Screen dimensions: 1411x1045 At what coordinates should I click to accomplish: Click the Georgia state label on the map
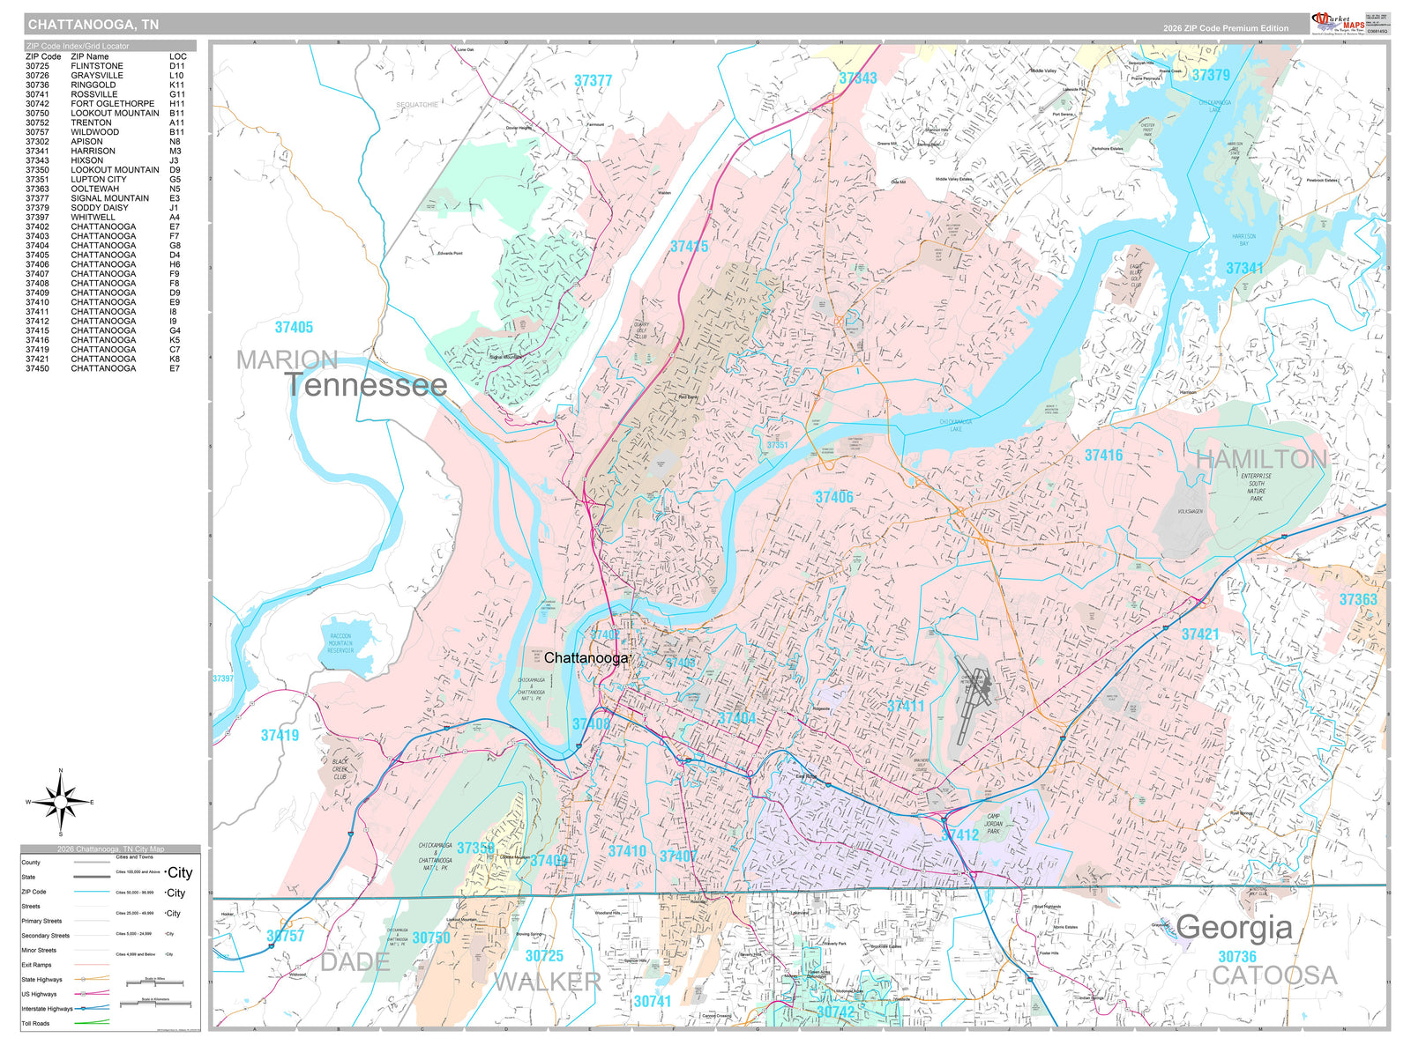[1234, 927]
